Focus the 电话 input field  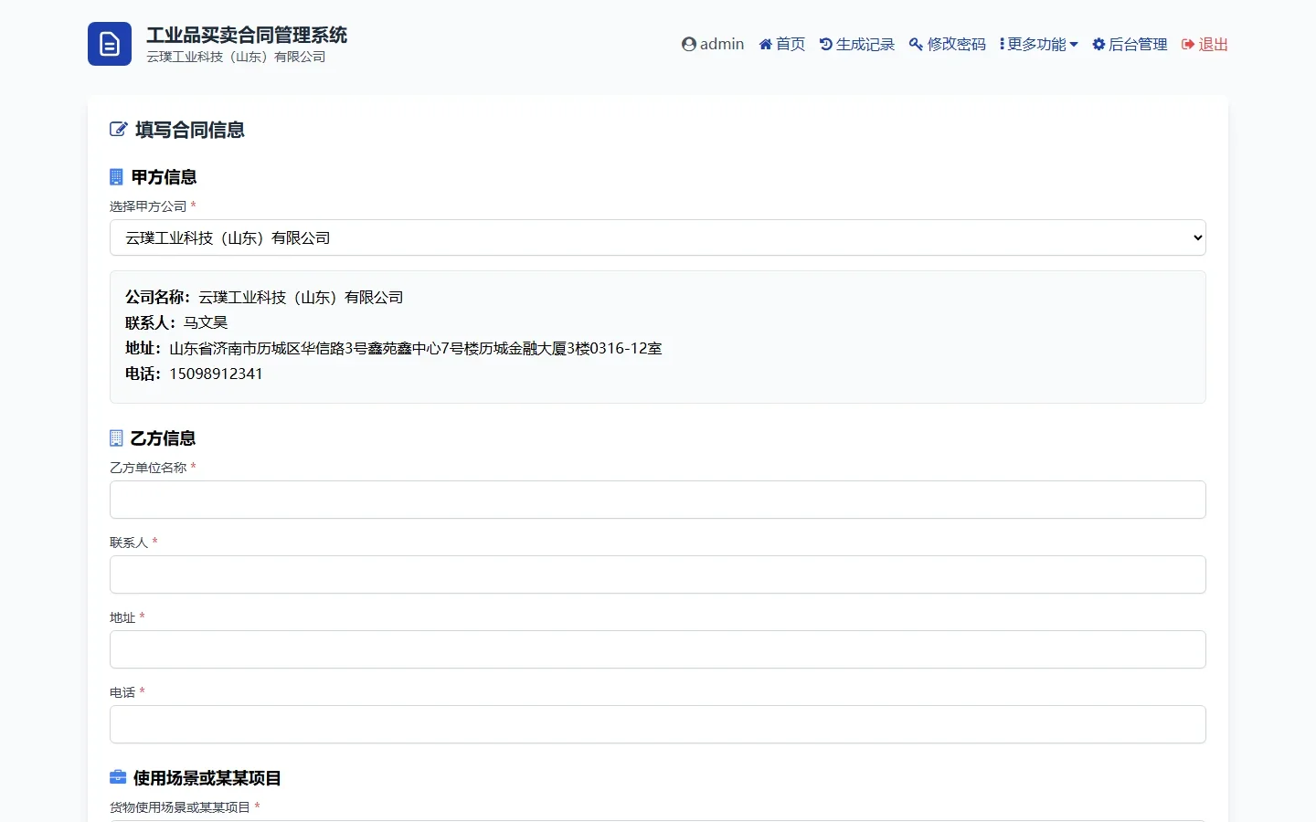[x=658, y=724]
